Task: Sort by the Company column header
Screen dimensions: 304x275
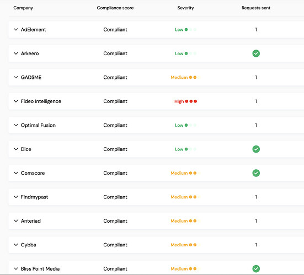Action: [23, 8]
